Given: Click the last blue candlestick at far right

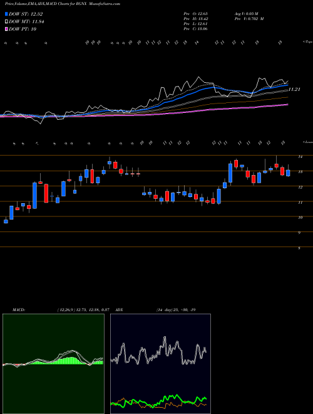Looking at the screenshot, I should pos(288,173).
